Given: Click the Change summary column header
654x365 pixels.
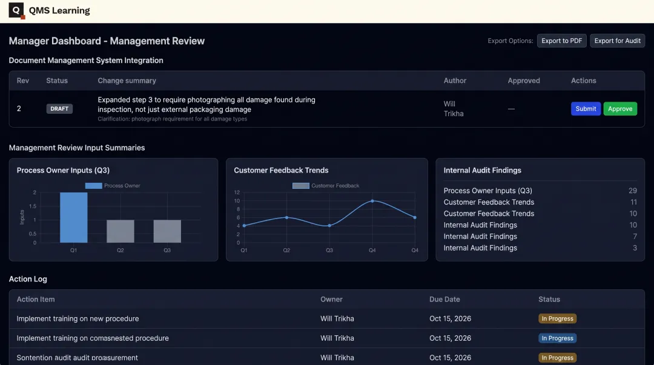Looking at the screenshot, I should (127, 81).
